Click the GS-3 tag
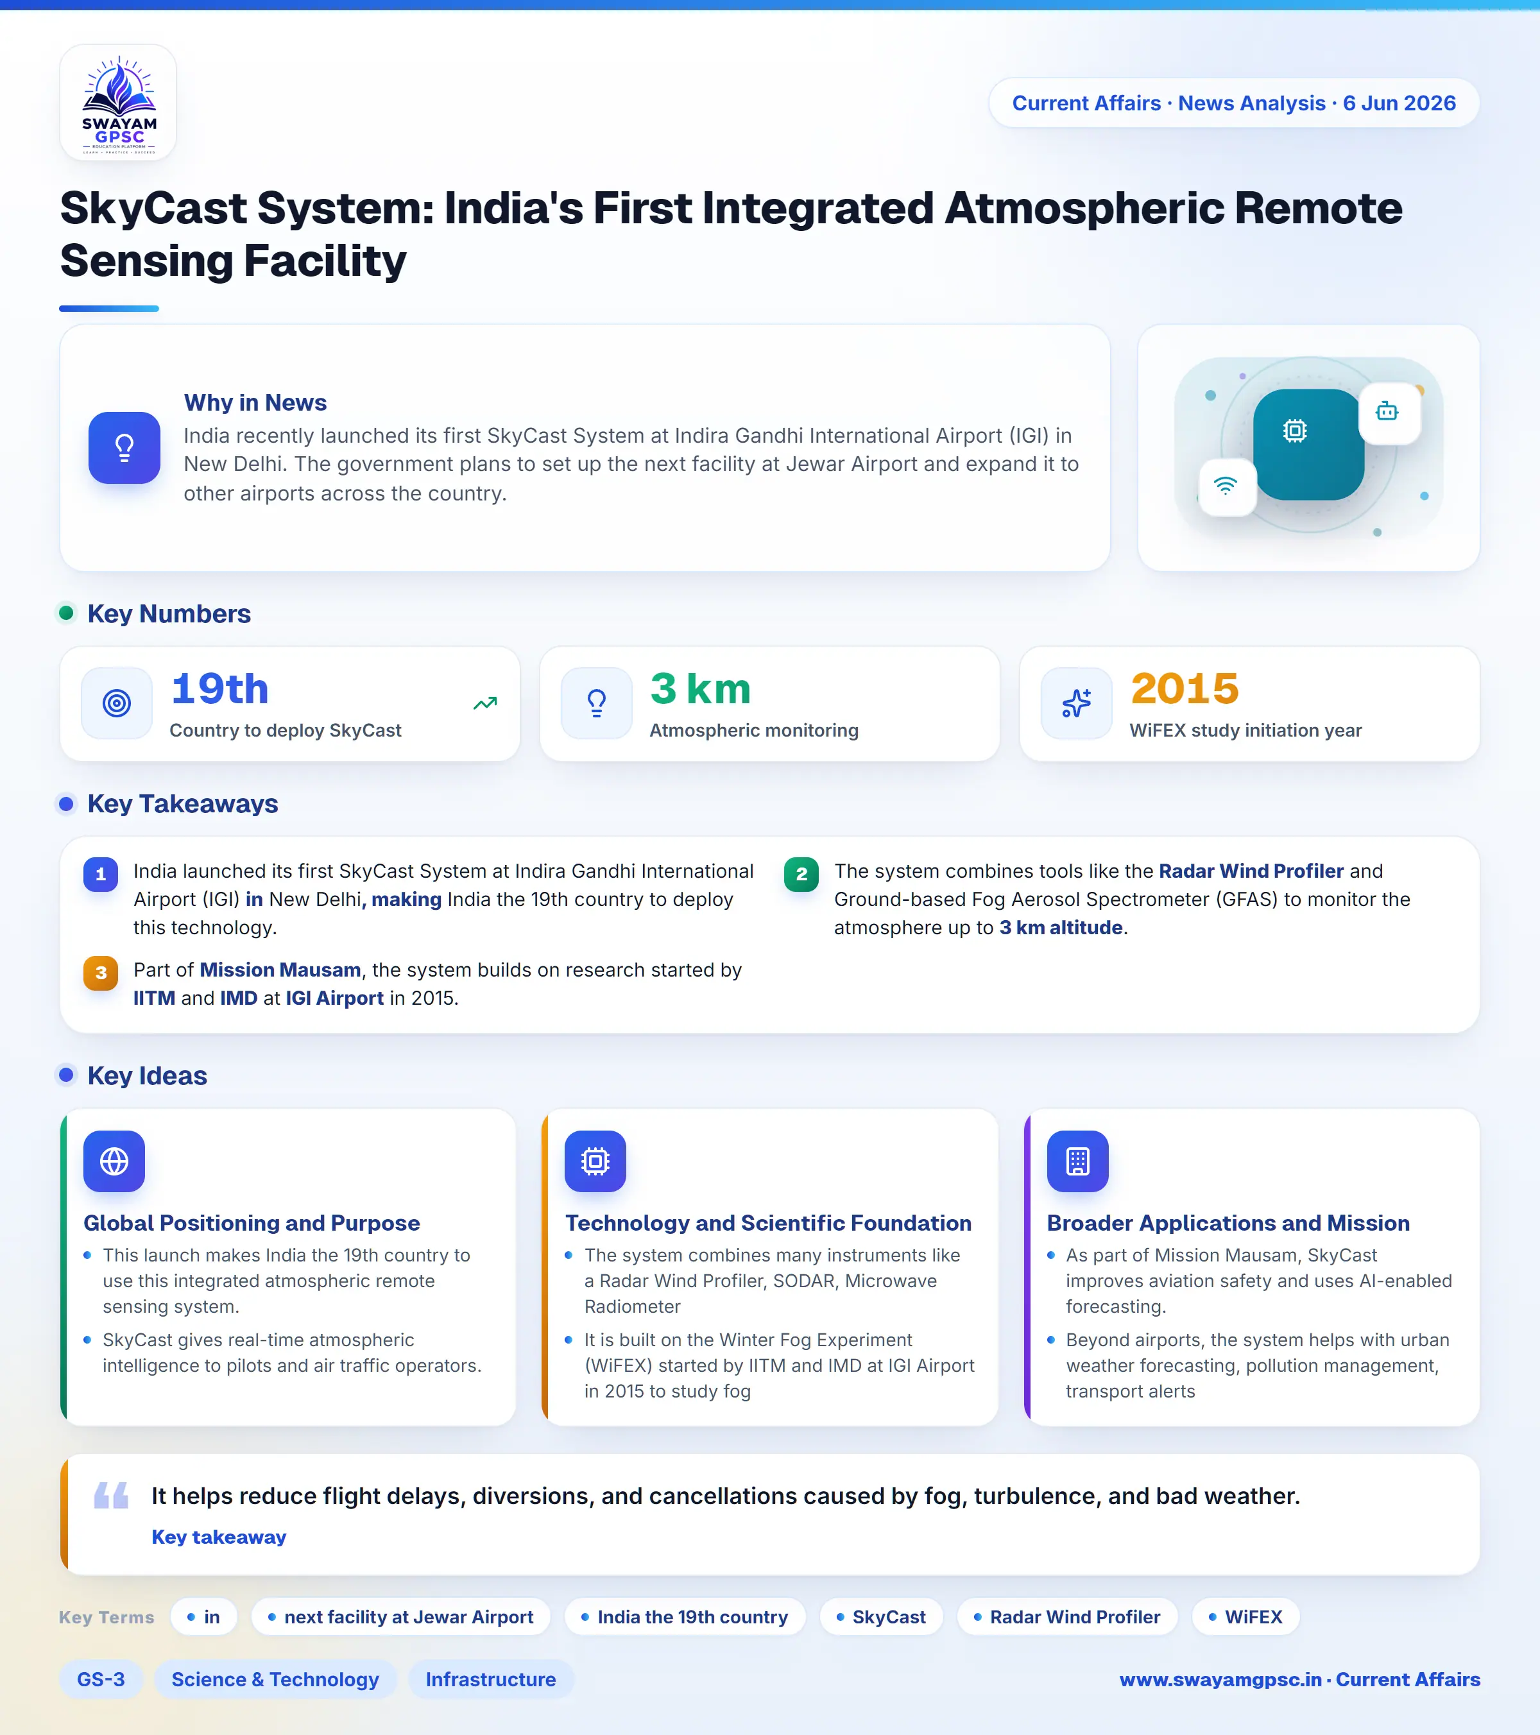The height and width of the screenshot is (1735, 1540). tap(101, 1679)
